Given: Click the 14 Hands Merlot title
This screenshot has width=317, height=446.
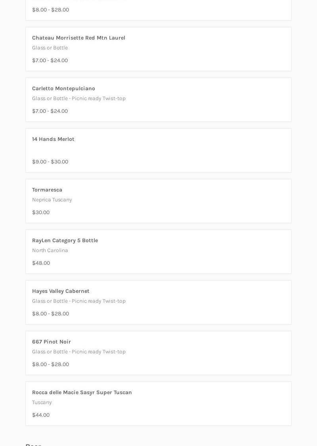Looking at the screenshot, I should (53, 139).
